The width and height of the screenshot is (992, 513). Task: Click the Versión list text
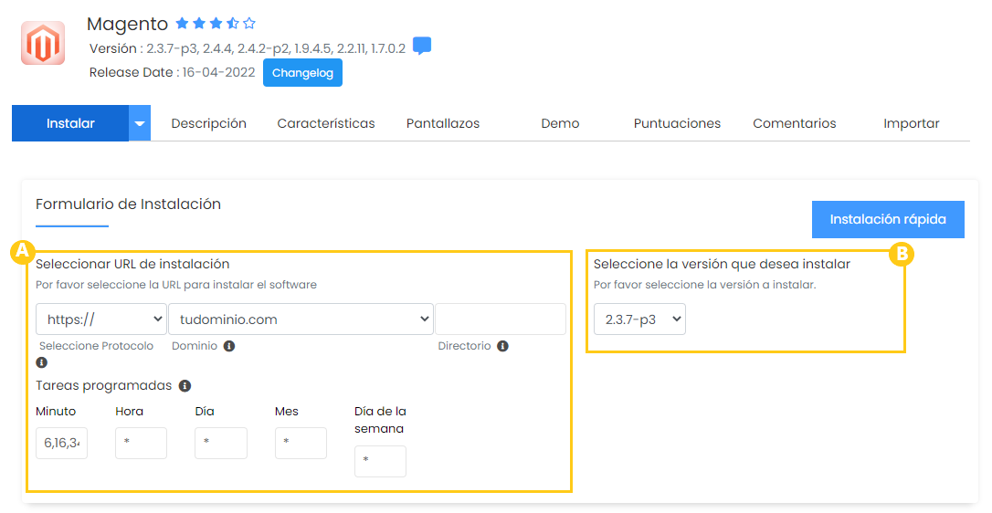click(248, 48)
